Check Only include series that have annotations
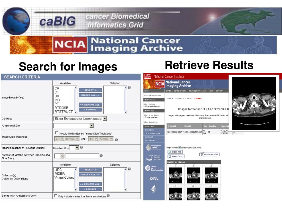Screen dimensions: 282x212 click(x=56, y=196)
